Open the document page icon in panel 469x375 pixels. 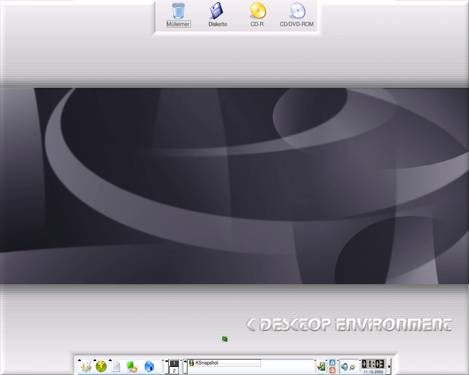(x=116, y=366)
